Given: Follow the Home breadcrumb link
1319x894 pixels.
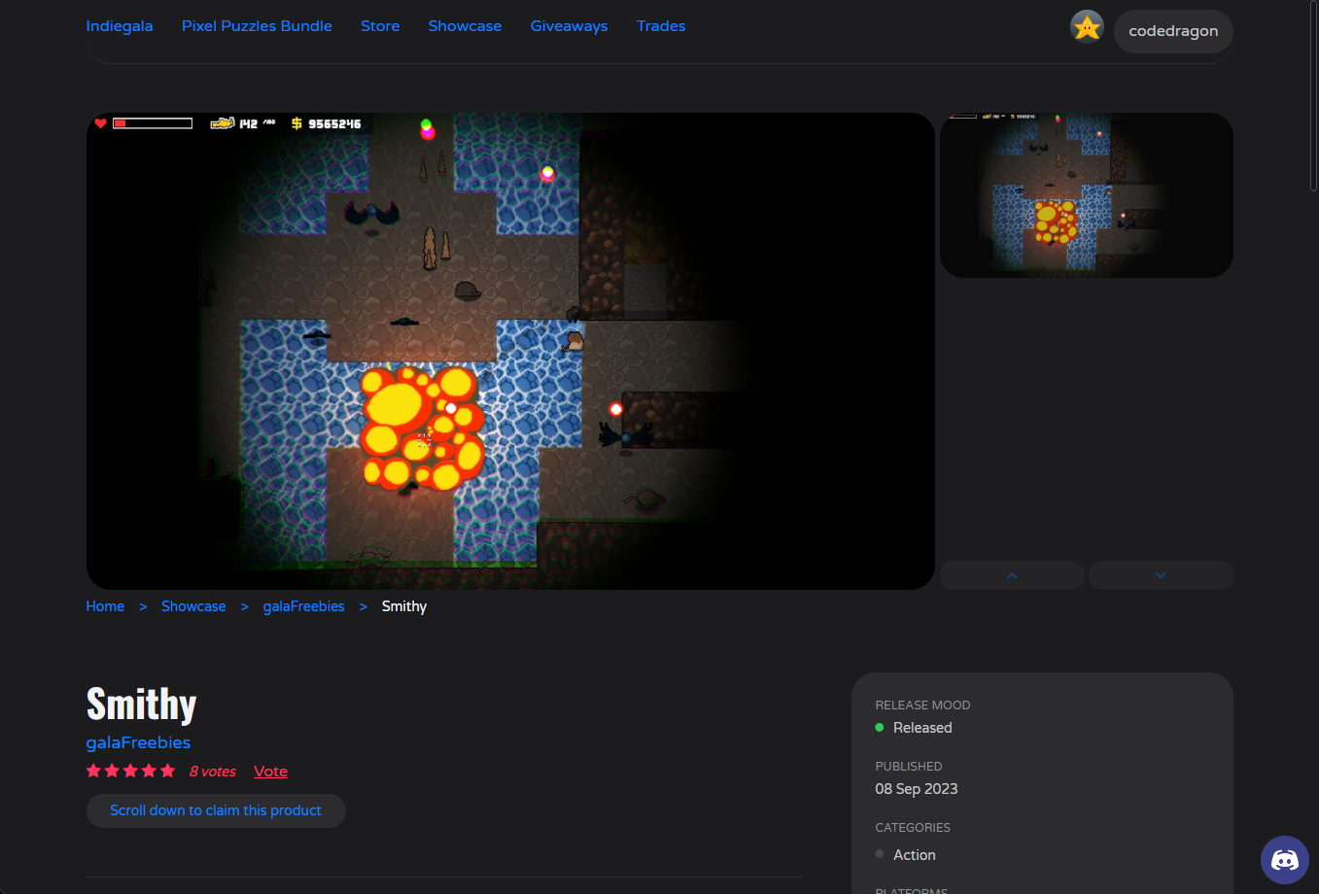Looking at the screenshot, I should [x=105, y=606].
